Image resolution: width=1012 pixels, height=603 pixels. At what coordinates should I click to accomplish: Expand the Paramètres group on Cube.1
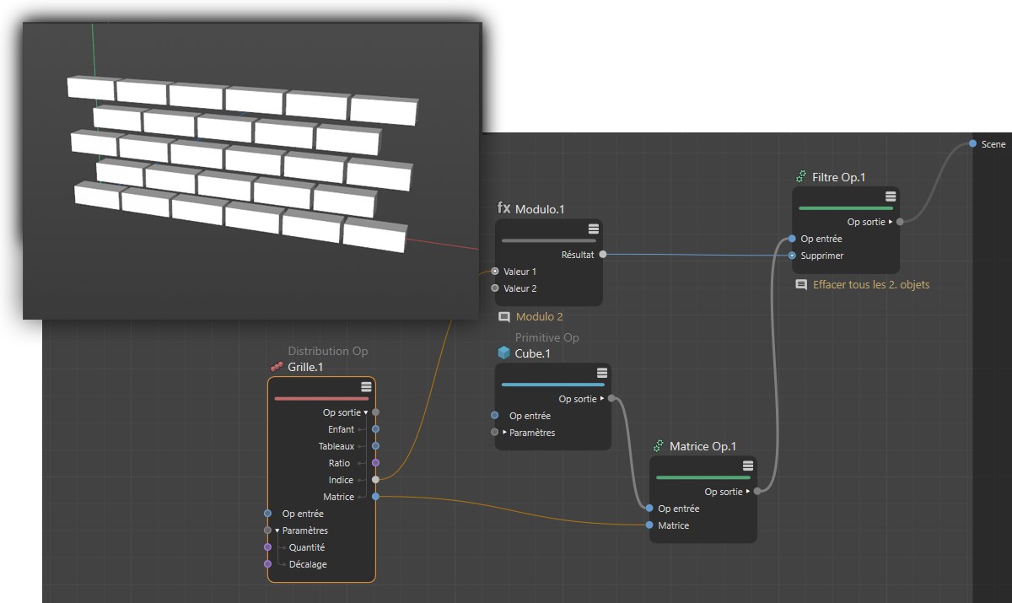click(x=505, y=433)
